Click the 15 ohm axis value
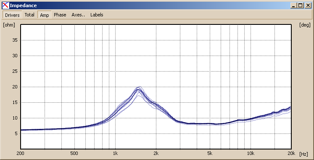 (x=15, y=102)
